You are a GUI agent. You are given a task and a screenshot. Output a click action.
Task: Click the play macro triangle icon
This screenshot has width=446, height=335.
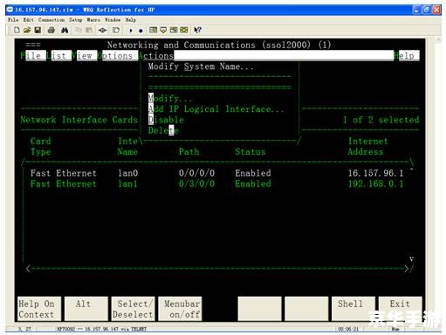point(131,31)
